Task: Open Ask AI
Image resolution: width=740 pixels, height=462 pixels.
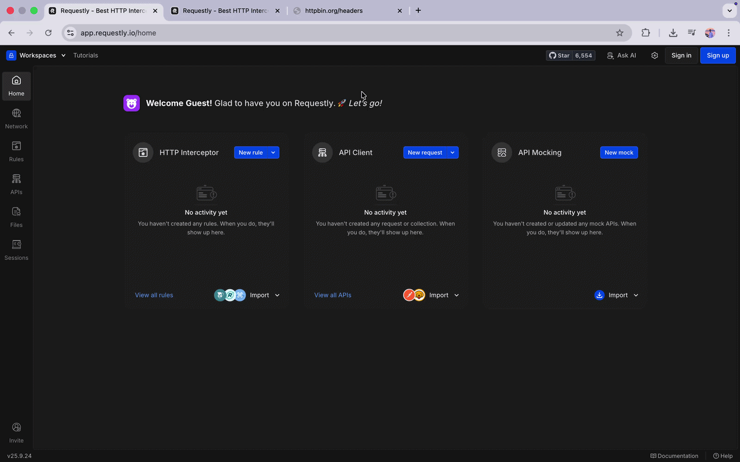Action: coord(621,55)
